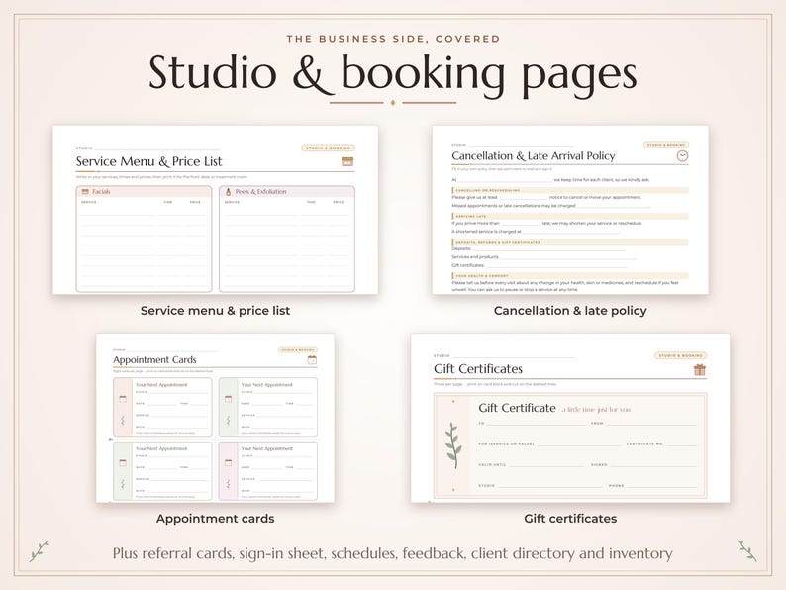The height and width of the screenshot is (590, 786).
Task: Click the 'Gift Certificates' page title
Action: [x=478, y=369]
